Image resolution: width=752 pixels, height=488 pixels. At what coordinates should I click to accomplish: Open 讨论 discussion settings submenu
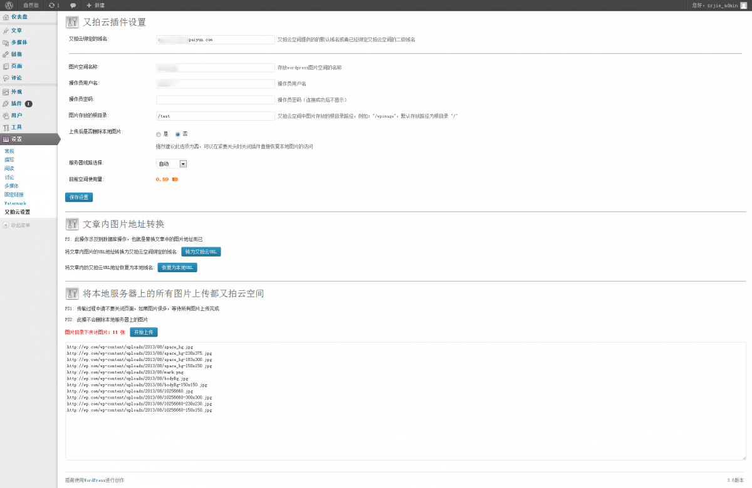click(x=9, y=177)
